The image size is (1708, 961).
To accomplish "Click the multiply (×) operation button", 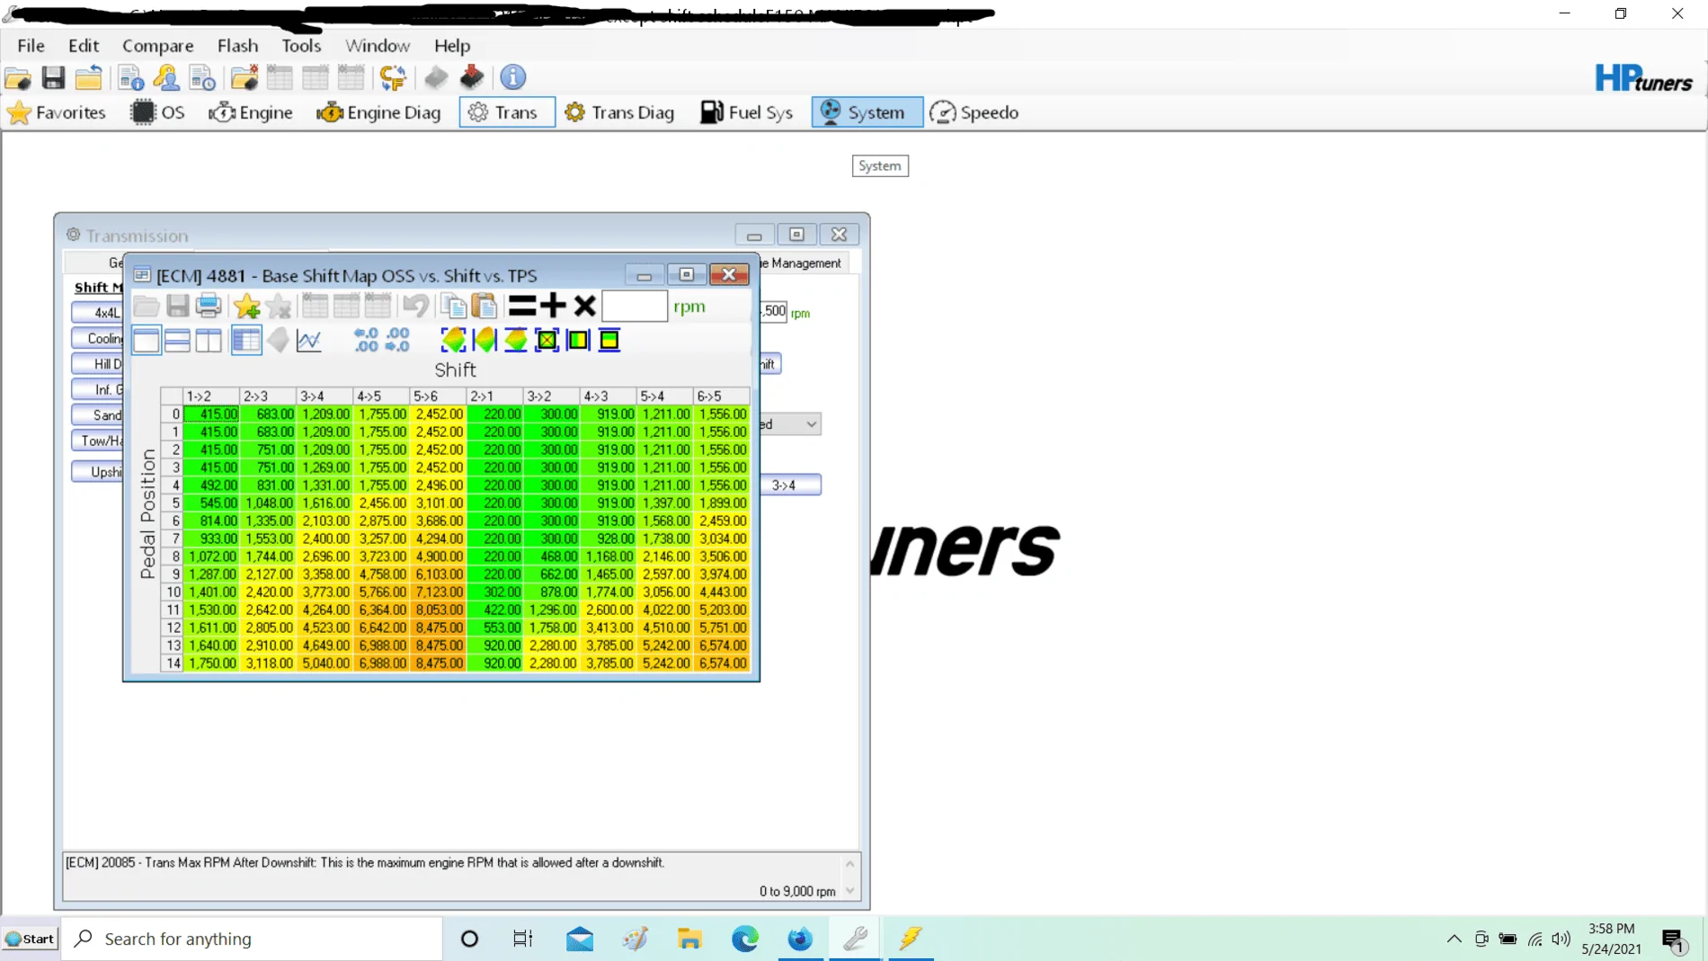I will 585,306.
